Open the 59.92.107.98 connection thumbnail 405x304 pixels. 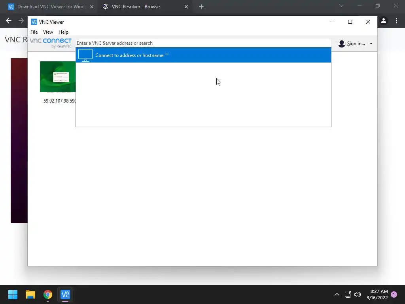(58, 76)
